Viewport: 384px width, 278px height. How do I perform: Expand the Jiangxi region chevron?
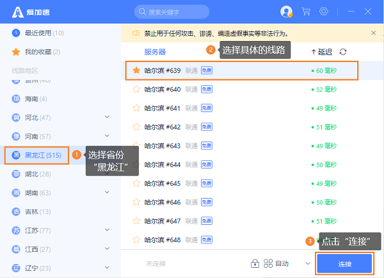(107, 249)
